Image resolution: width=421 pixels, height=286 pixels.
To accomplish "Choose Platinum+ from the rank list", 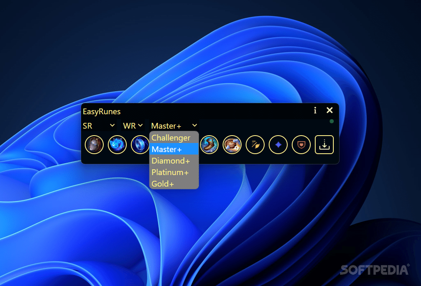I will point(174,172).
